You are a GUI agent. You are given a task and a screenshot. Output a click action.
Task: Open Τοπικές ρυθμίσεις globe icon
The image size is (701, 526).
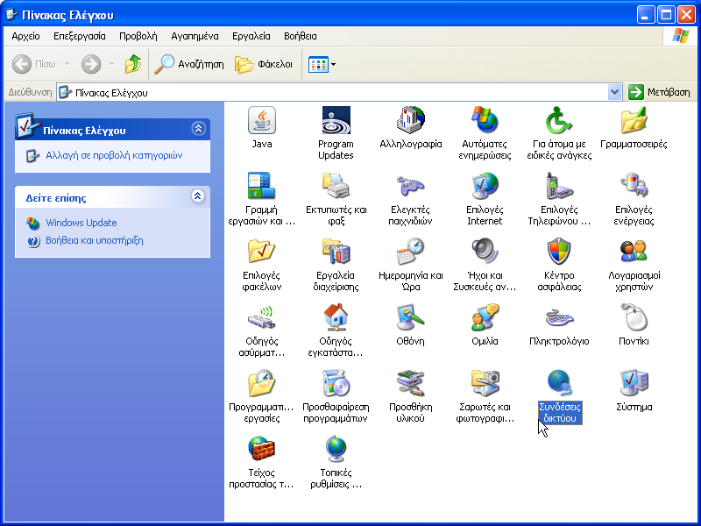tap(336, 450)
